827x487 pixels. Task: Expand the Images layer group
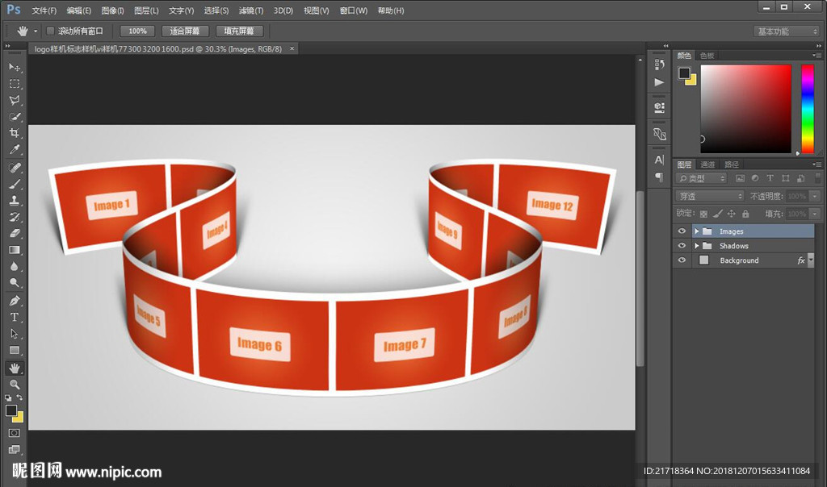click(696, 231)
